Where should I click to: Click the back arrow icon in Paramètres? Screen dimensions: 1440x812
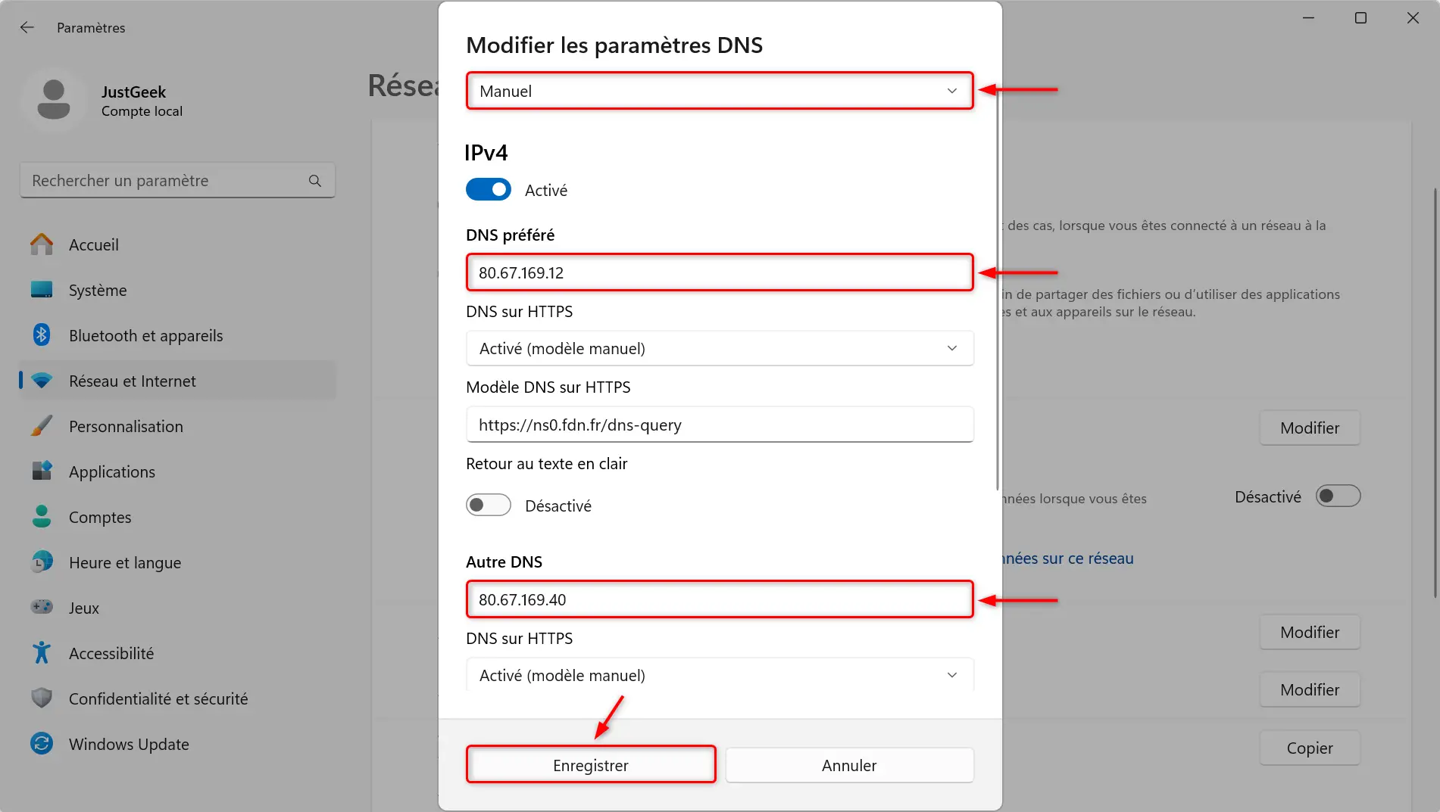pos(27,27)
